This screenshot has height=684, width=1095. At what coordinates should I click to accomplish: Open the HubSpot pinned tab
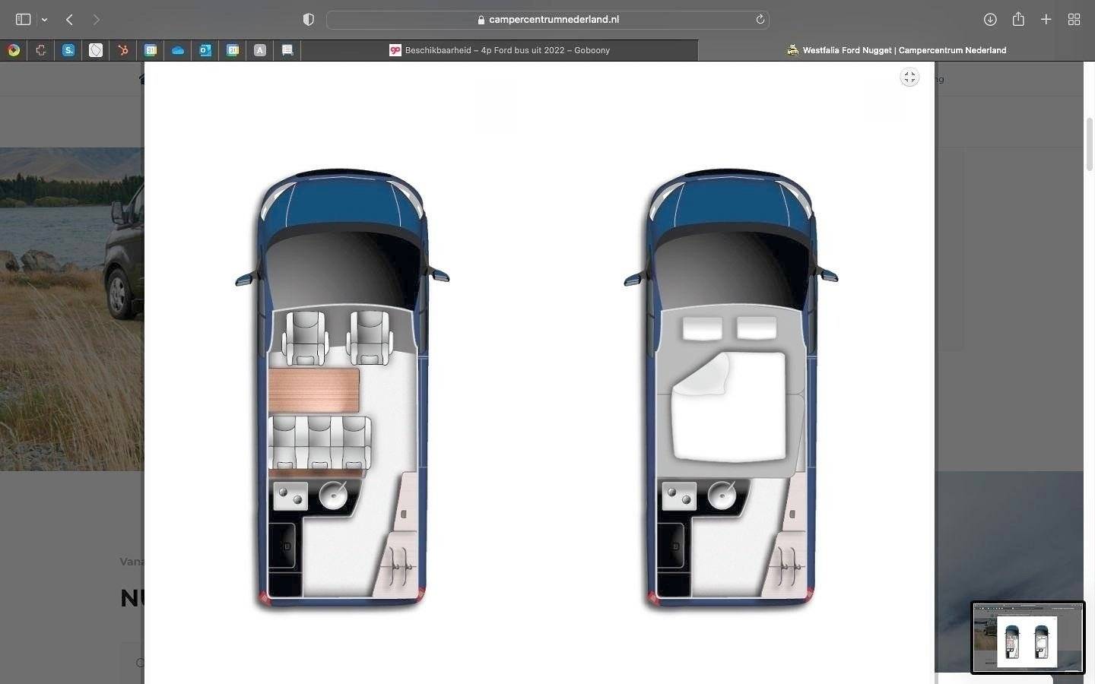123,50
